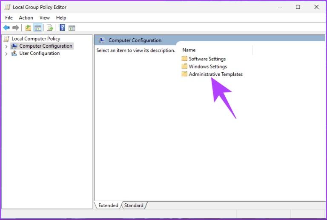Click the Software Settings folder icon
The width and height of the screenshot is (327, 220).
(184, 59)
